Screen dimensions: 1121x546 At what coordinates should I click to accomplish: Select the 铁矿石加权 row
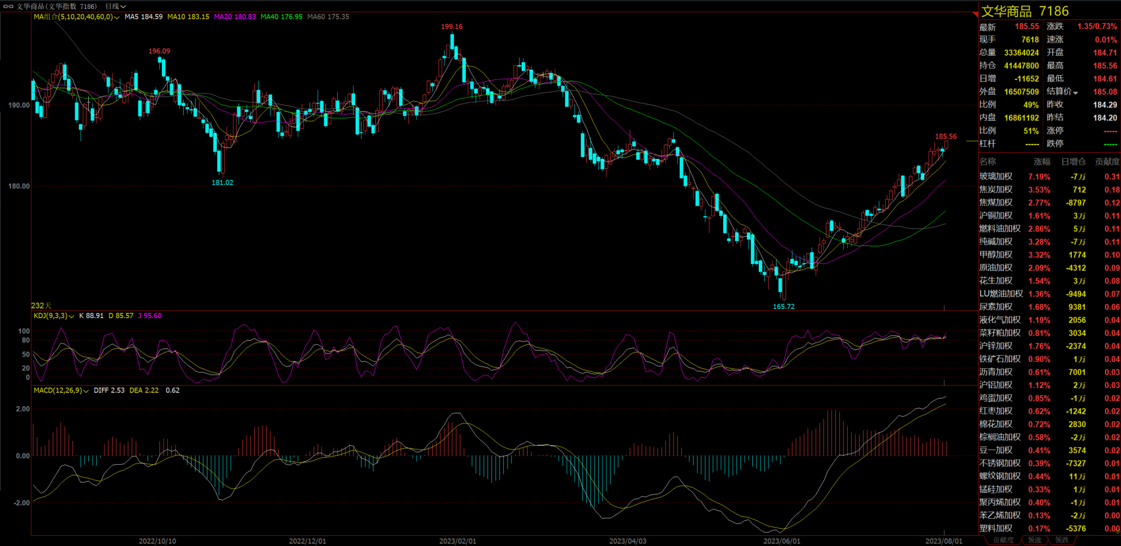click(x=1049, y=359)
